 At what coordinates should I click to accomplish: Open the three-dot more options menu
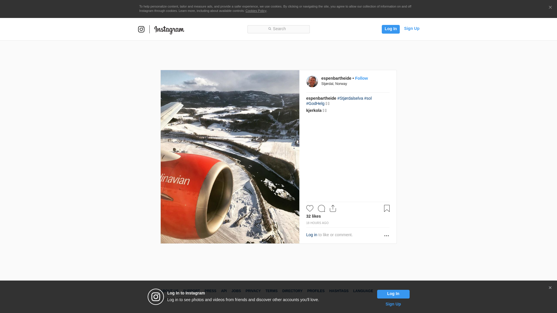[x=386, y=236]
